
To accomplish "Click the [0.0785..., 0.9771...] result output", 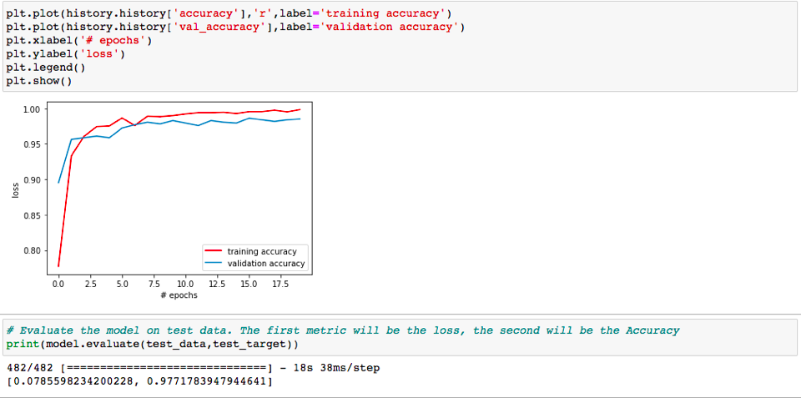I will point(139,381).
